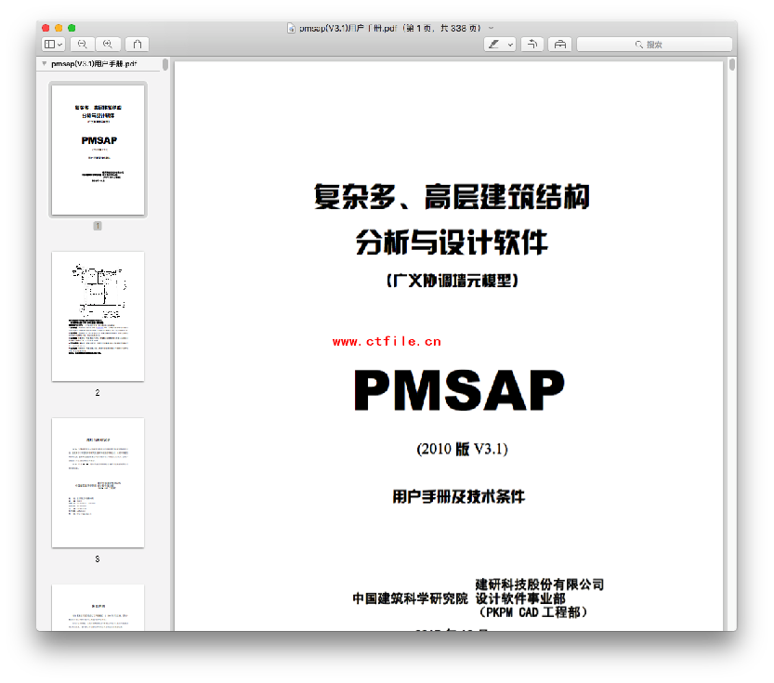Click the sidebar vertical scrollbar
Screen dimensions: 774x683
tap(165, 65)
